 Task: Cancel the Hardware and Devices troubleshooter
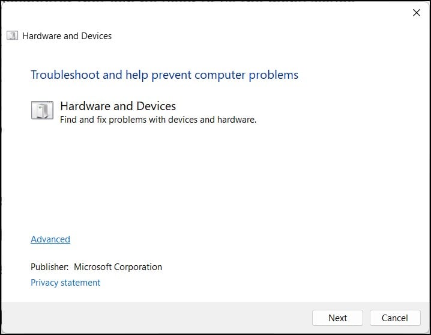[395, 318]
